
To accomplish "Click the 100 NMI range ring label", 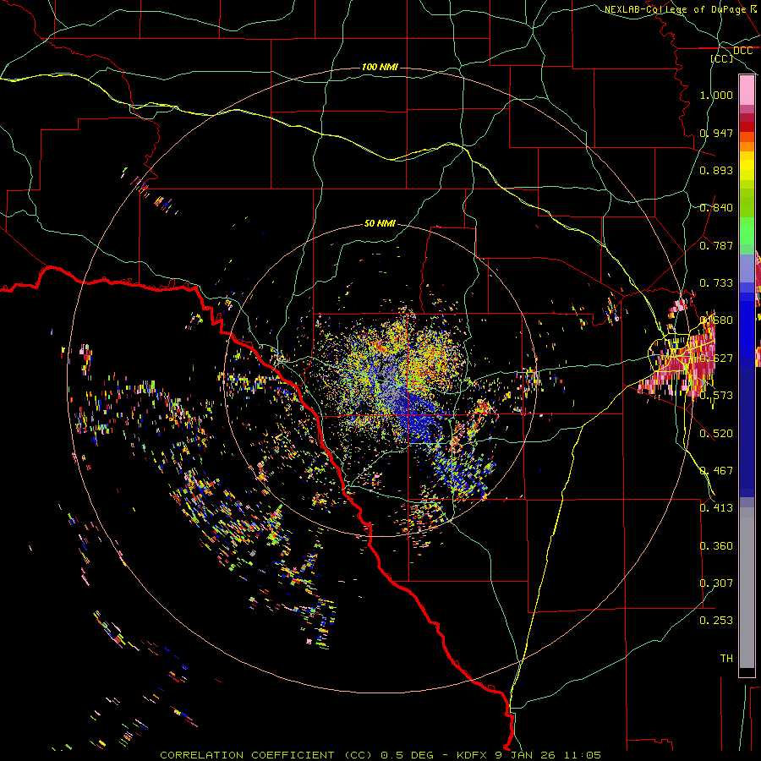I will [x=380, y=67].
